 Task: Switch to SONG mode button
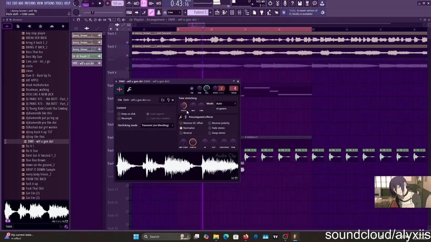coord(86,5)
